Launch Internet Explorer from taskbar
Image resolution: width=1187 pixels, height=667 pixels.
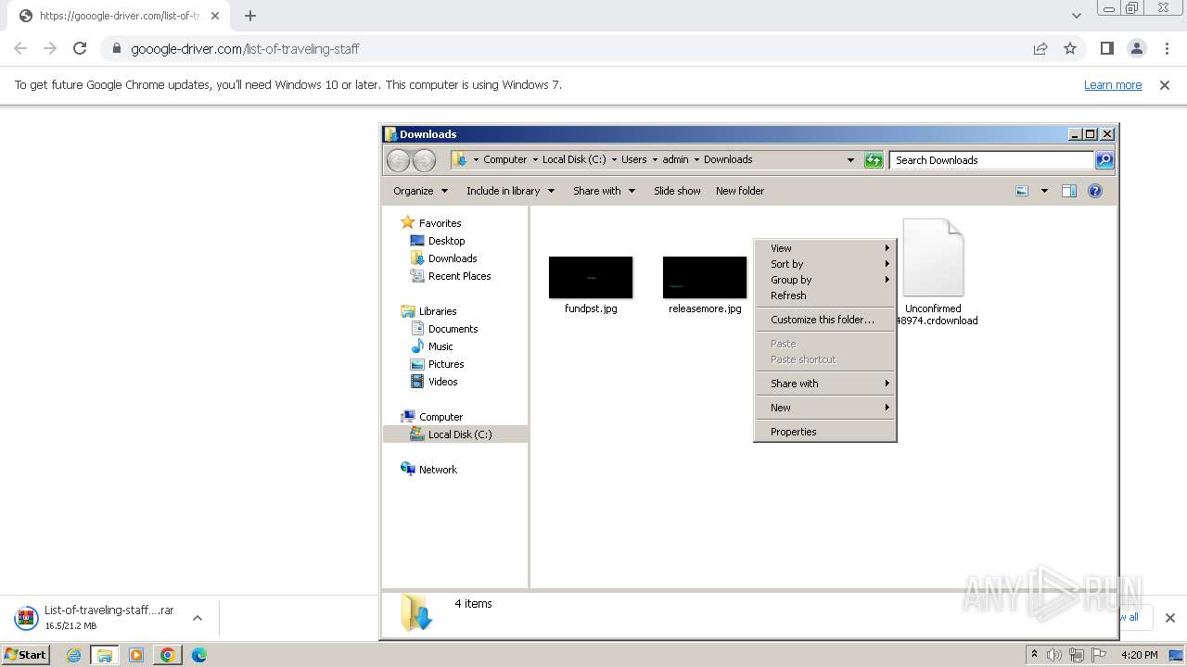point(74,655)
